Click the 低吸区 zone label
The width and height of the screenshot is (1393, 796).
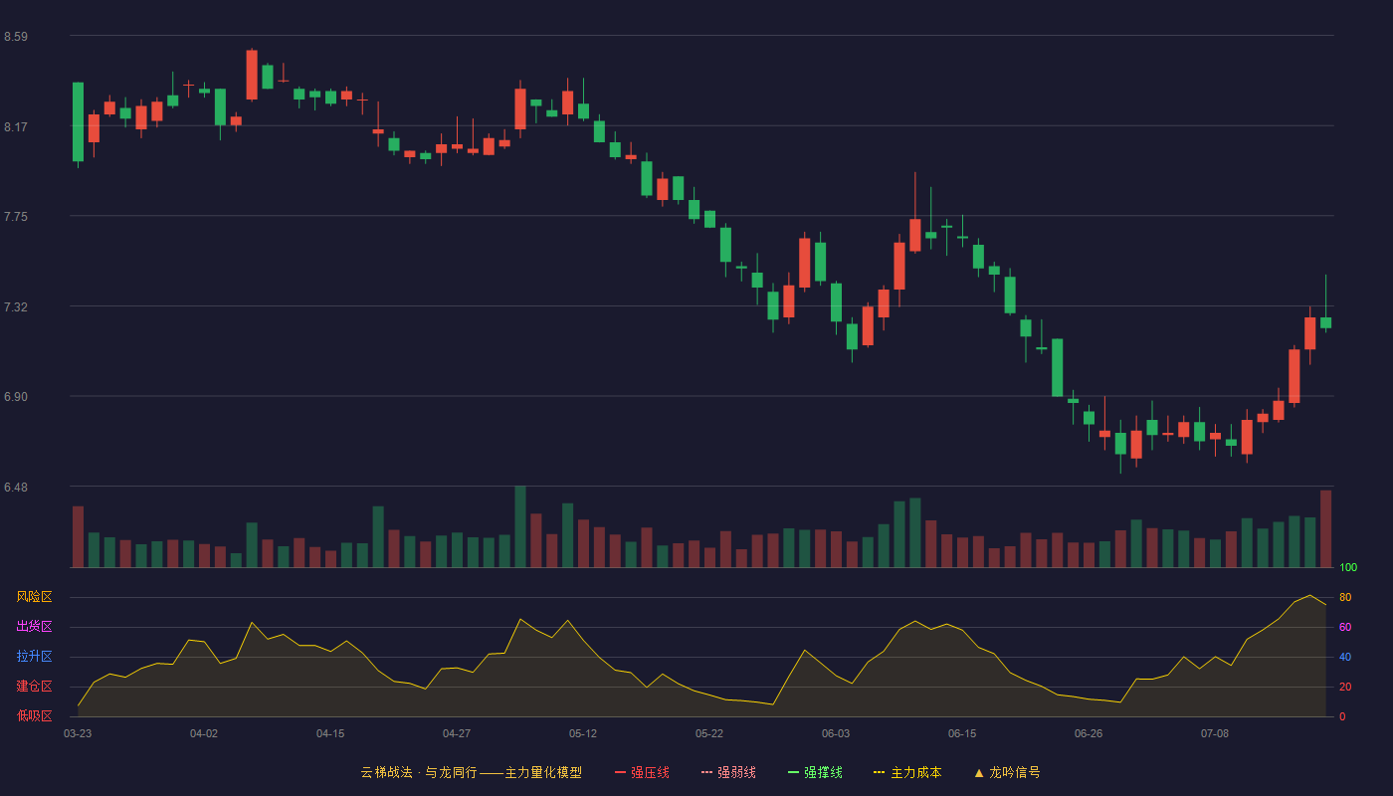[x=34, y=715]
